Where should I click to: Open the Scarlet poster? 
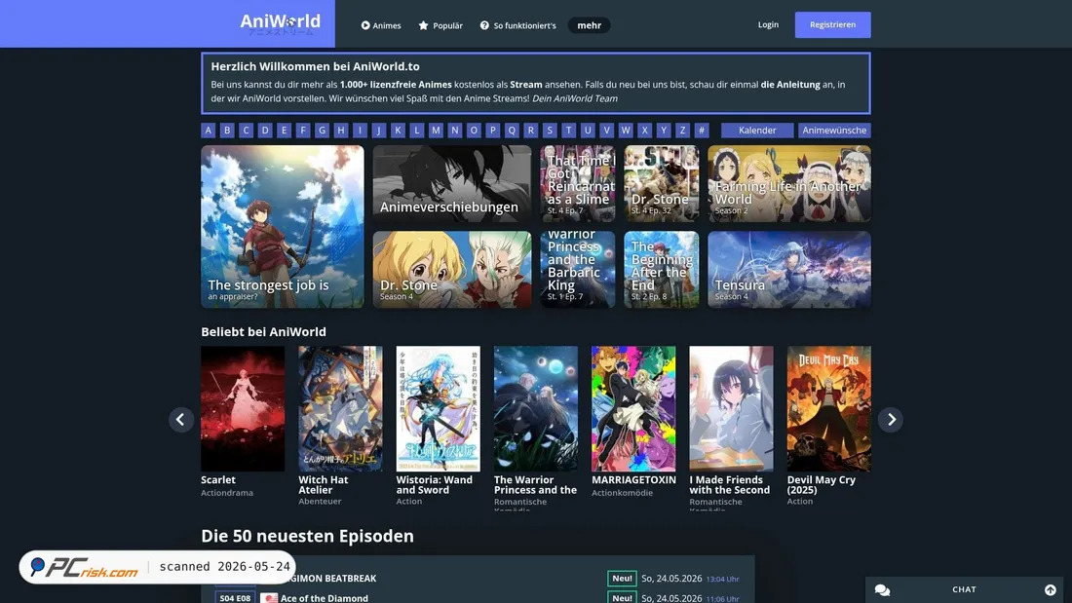coord(243,408)
